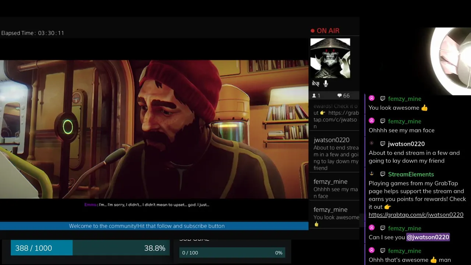The image size is (471, 265).
Task: Click Twitch badge beside "You look awesome" message
Action: tap(383, 99)
